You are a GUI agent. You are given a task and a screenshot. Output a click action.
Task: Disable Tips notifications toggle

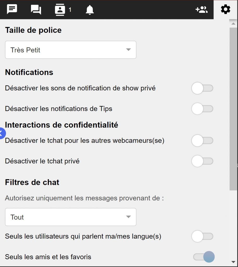point(202,109)
